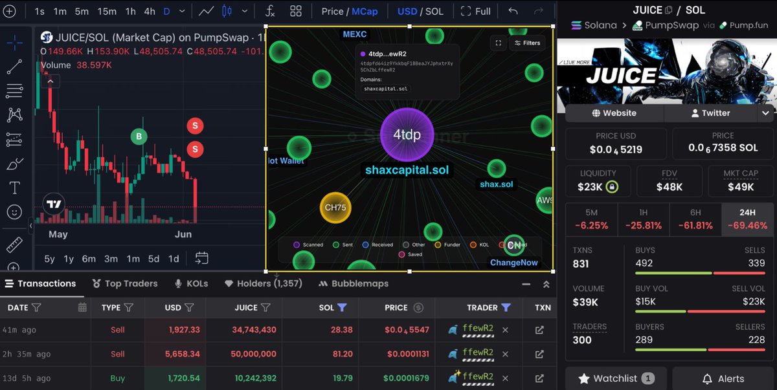
Task: Switch the chart currency to SOL
Action: click(434, 11)
